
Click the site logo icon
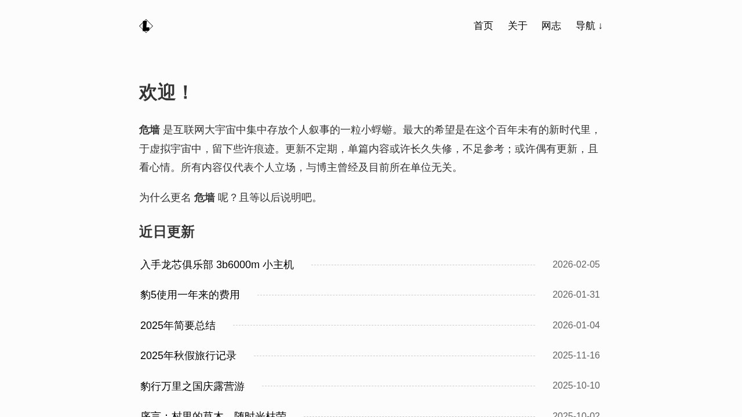click(146, 26)
